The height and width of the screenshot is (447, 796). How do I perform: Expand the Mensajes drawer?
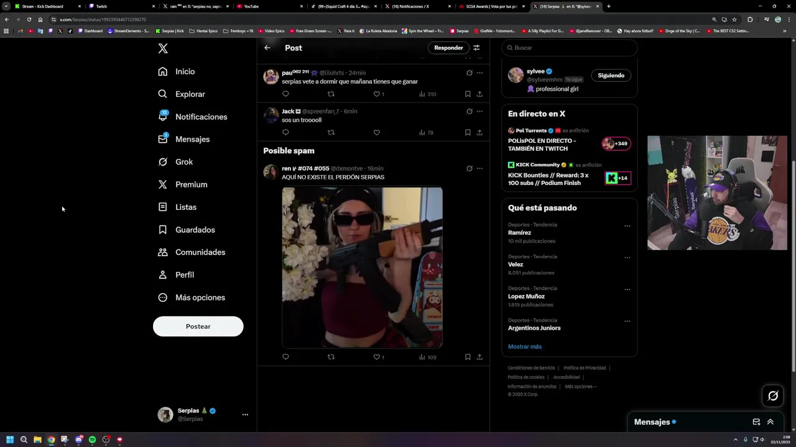(770, 422)
